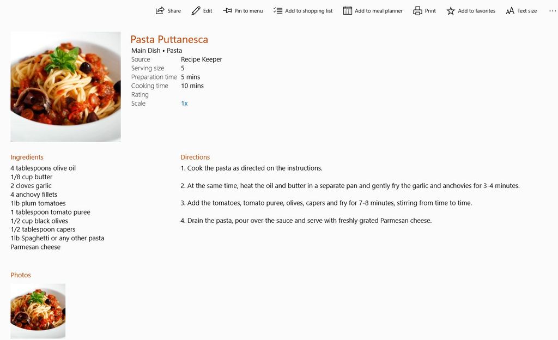Click the Photos section heading

[x=21, y=275]
